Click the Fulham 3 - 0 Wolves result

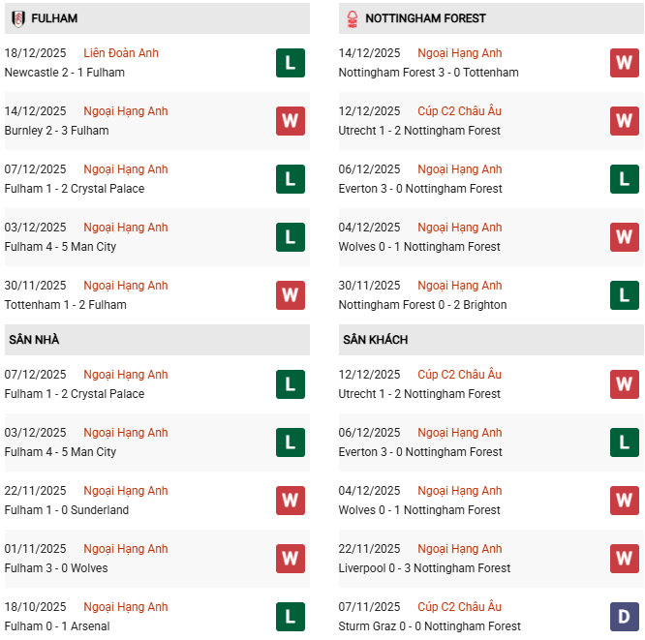[x=56, y=568]
